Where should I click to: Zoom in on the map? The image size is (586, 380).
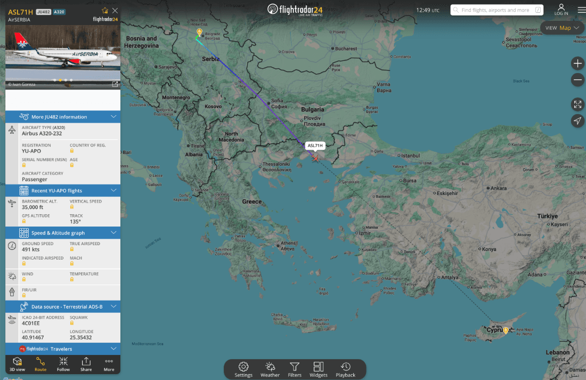point(577,63)
